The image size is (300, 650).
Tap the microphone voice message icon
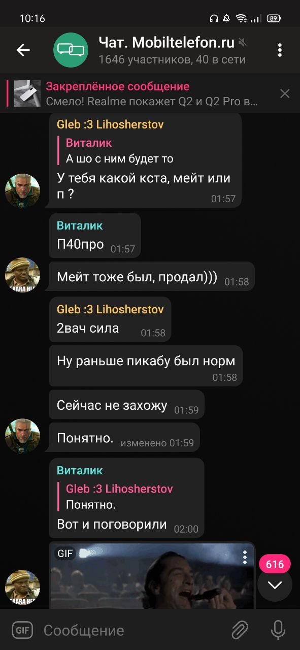(x=278, y=630)
